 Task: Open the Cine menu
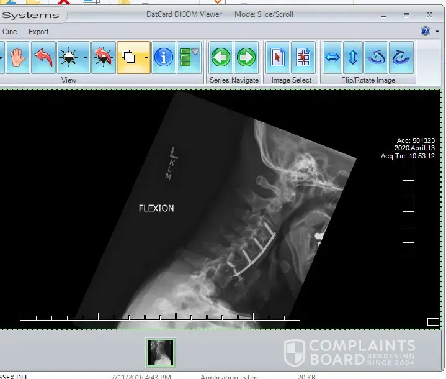[x=10, y=32]
